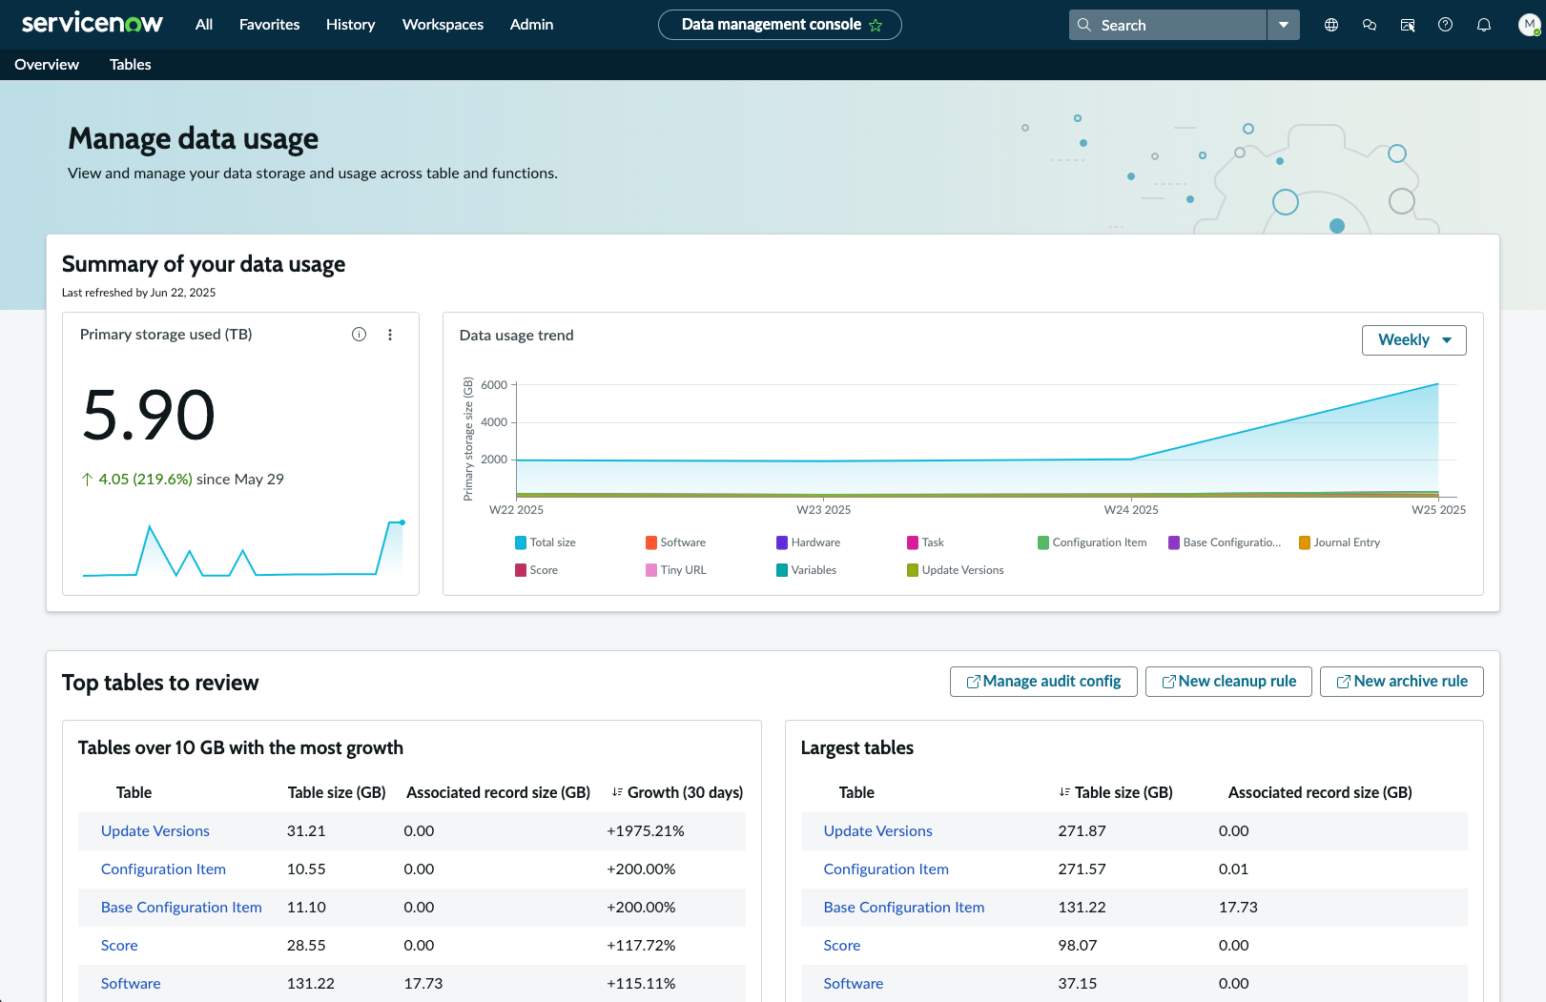
Task: Toggle Journal Entry legend swatch
Action: point(1305,542)
